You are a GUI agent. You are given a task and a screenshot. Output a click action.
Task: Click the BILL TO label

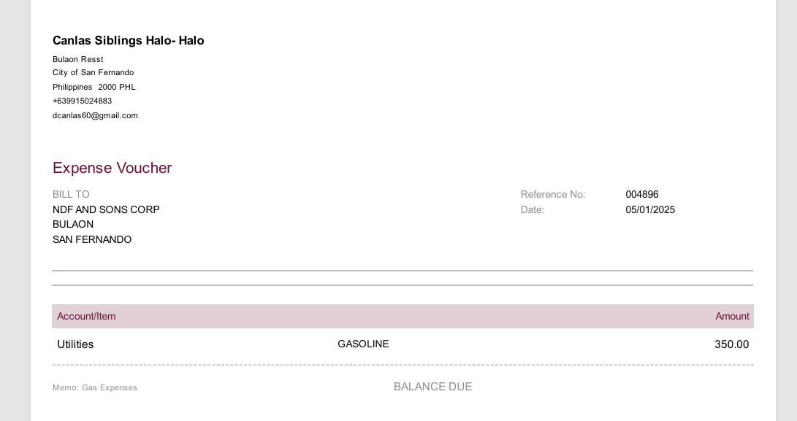(x=71, y=195)
